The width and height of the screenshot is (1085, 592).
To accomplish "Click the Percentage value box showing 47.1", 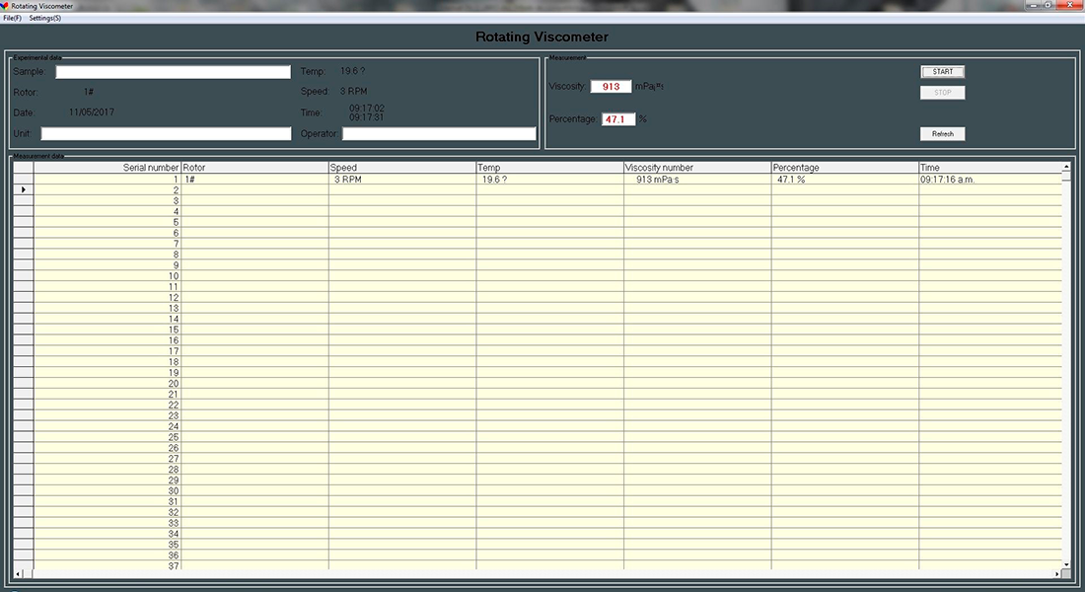I will [x=618, y=119].
